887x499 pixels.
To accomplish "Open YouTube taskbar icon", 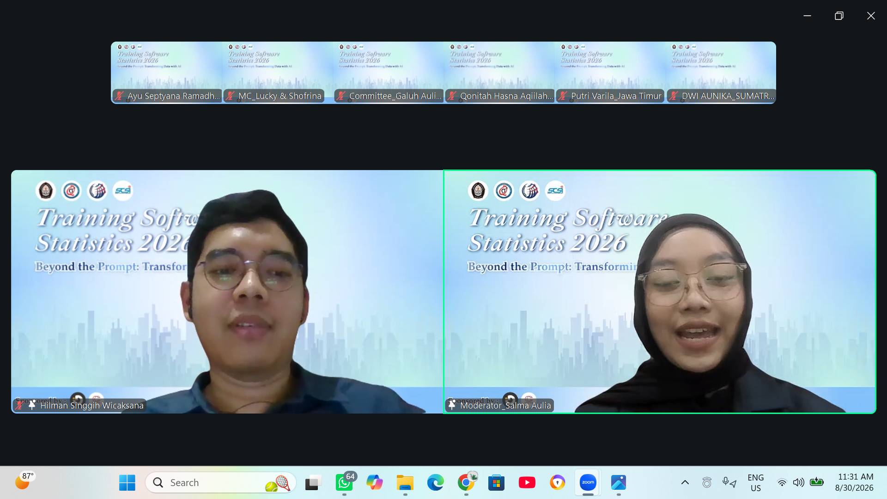I will pyautogui.click(x=527, y=482).
